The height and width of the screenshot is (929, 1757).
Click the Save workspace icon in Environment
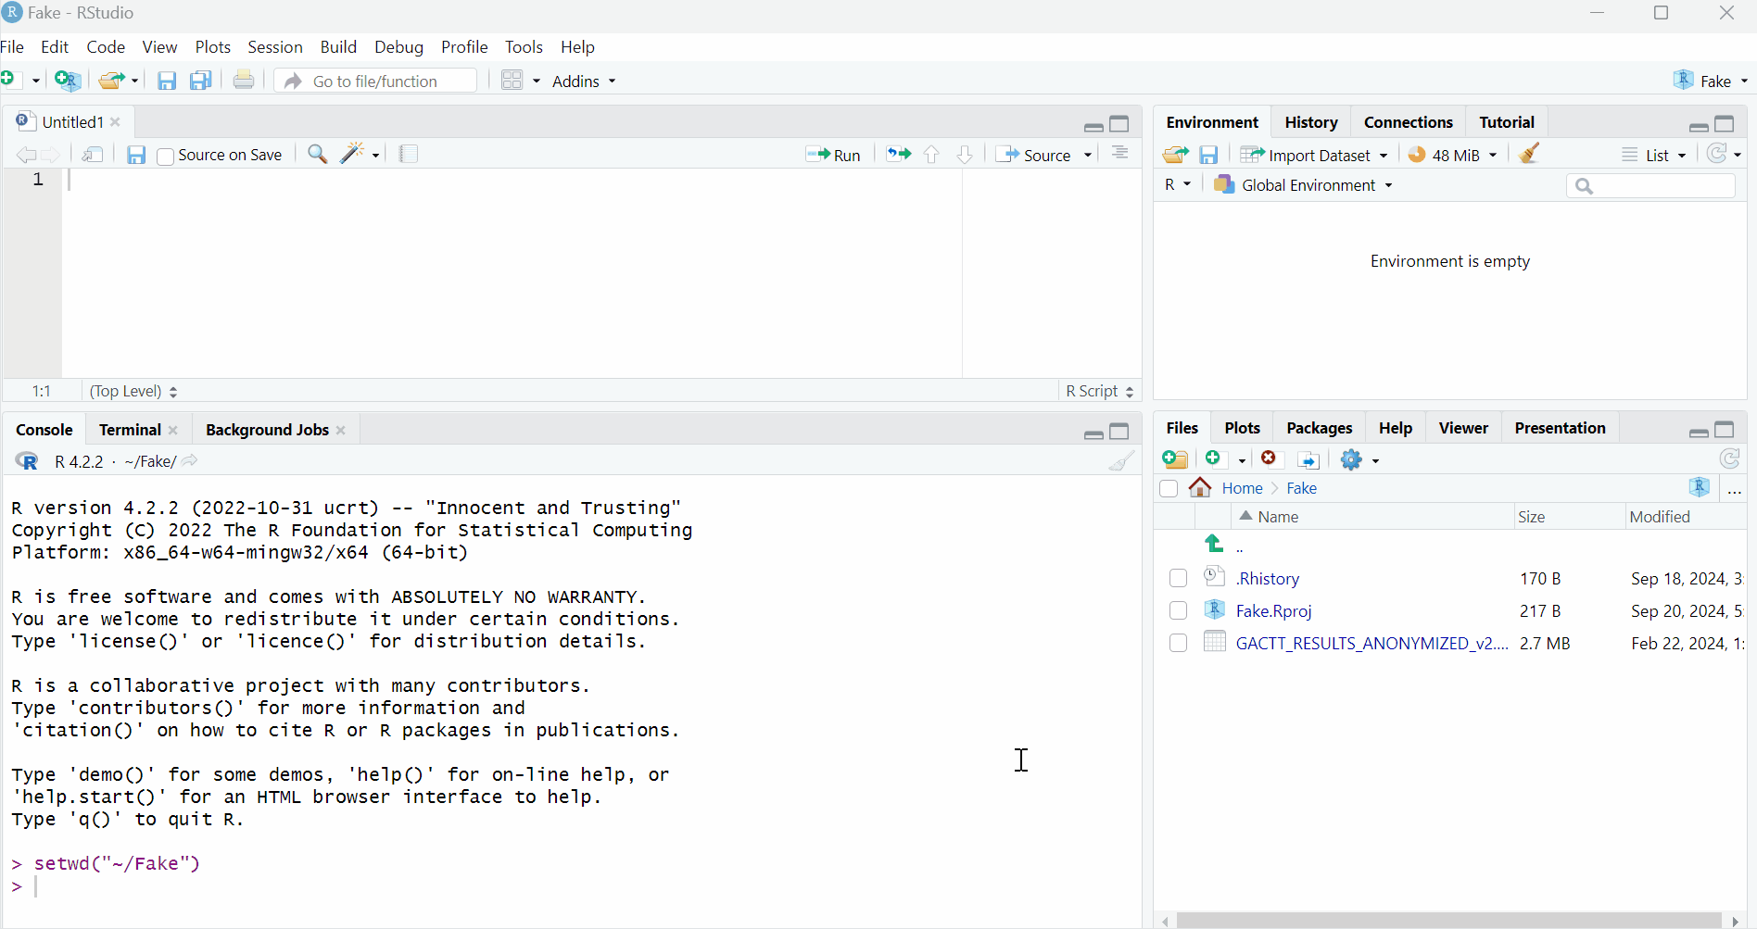[x=1209, y=155]
